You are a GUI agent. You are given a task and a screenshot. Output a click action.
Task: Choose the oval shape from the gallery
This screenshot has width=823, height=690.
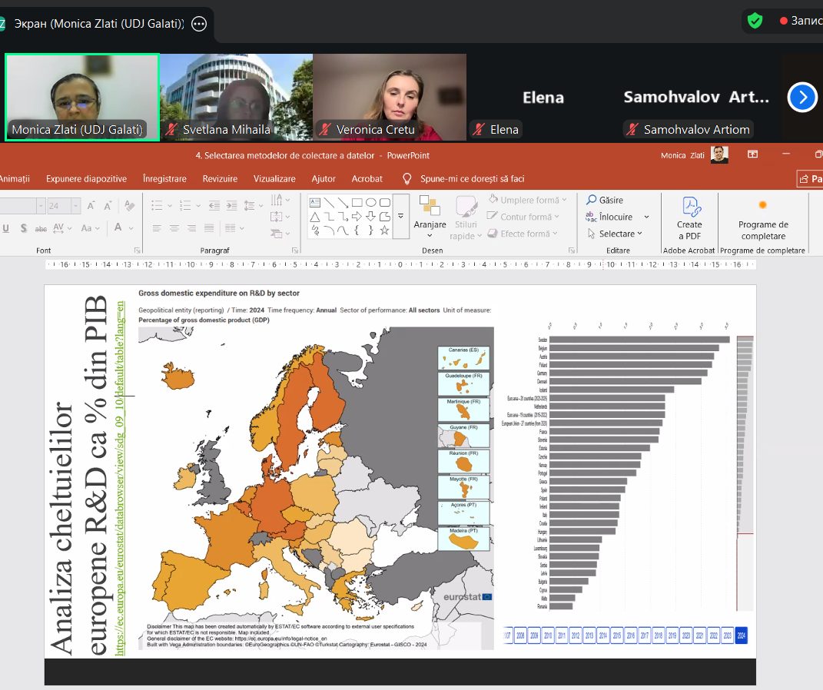[370, 203]
